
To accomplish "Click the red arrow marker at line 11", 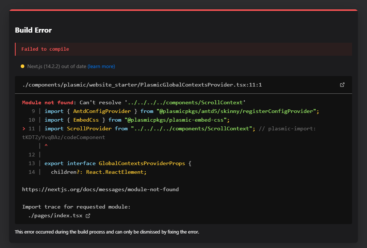I will click(x=24, y=129).
